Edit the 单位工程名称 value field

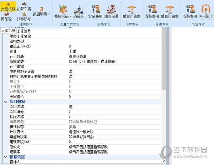click(x=114, y=36)
